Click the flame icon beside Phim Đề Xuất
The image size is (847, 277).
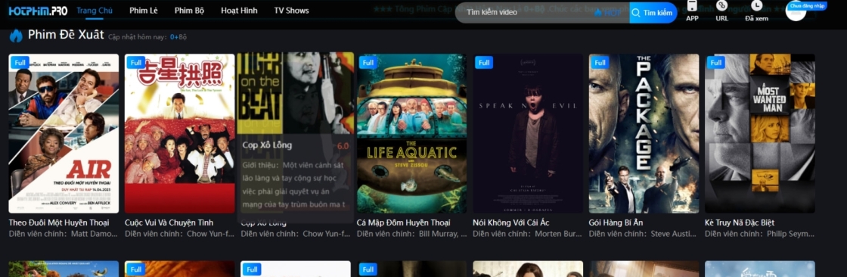pos(16,36)
